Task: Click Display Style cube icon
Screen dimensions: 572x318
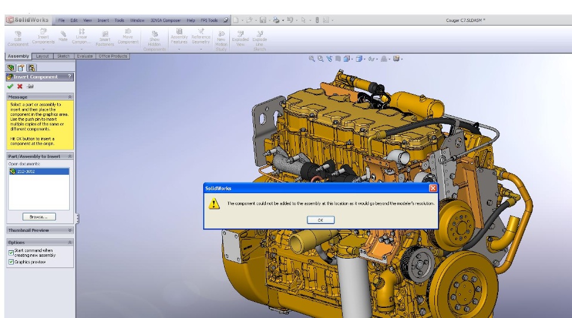Action: tap(359, 59)
